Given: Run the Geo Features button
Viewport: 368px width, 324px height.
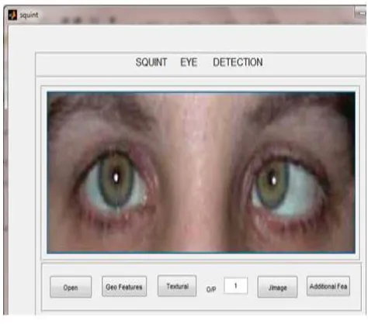Looking at the screenshot, I should coord(124,286).
